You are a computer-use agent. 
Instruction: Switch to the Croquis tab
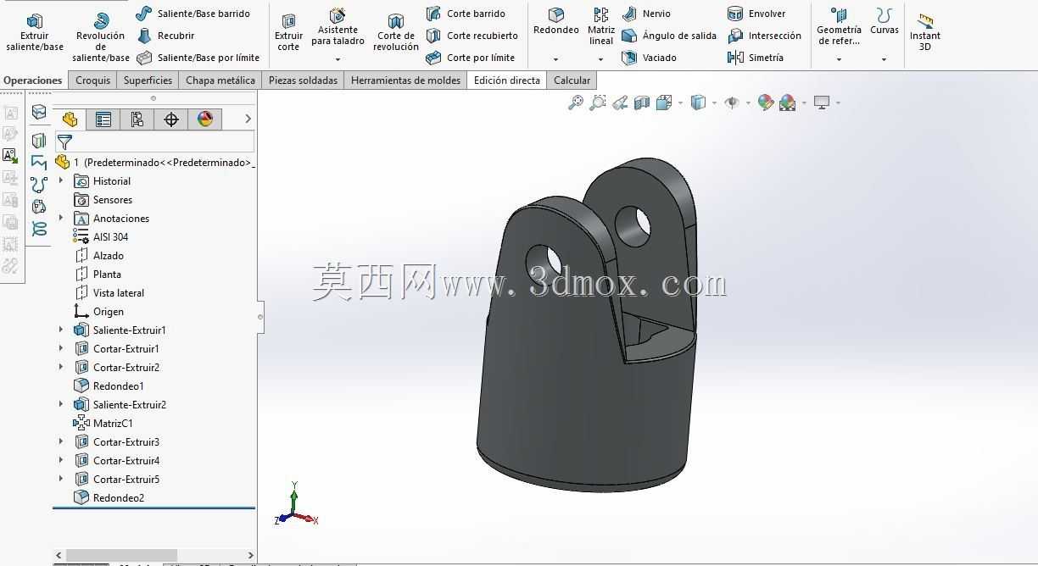(x=92, y=80)
